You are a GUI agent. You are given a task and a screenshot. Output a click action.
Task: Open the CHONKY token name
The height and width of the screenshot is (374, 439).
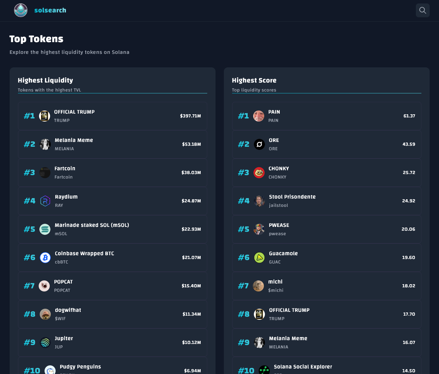tap(279, 169)
